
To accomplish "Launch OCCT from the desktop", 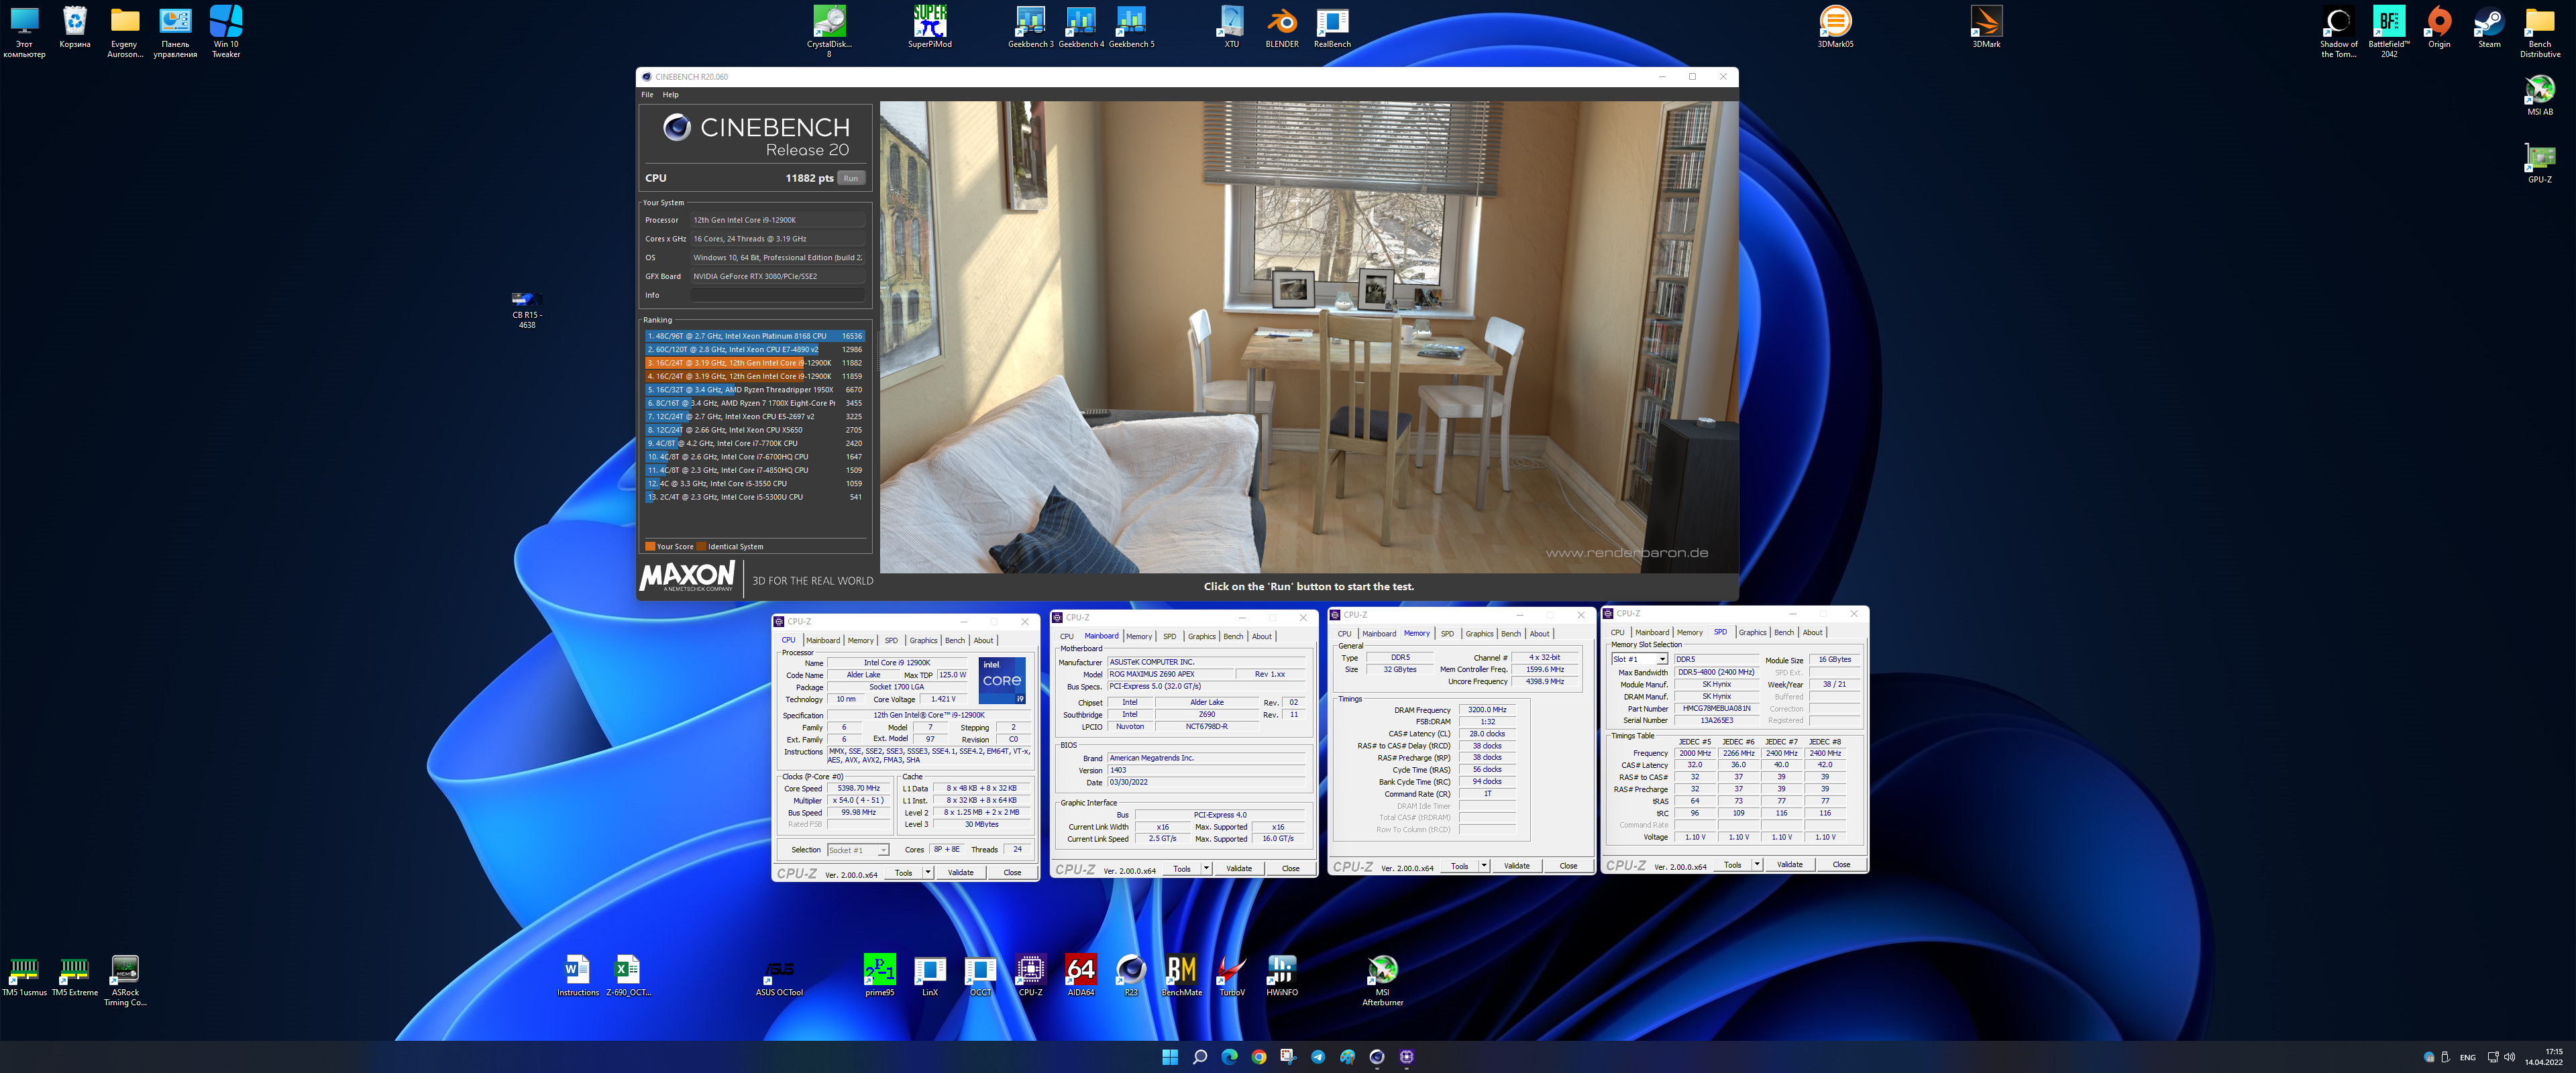I will click(980, 975).
